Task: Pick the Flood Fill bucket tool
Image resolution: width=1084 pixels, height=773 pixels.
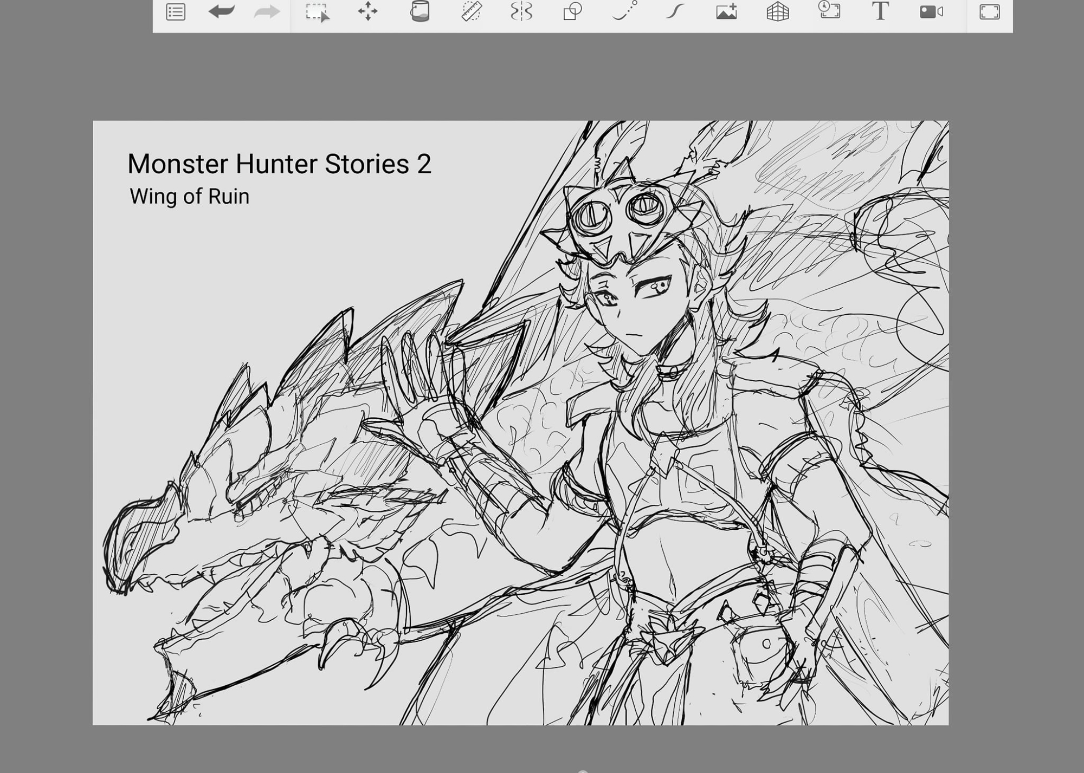Action: (x=420, y=12)
